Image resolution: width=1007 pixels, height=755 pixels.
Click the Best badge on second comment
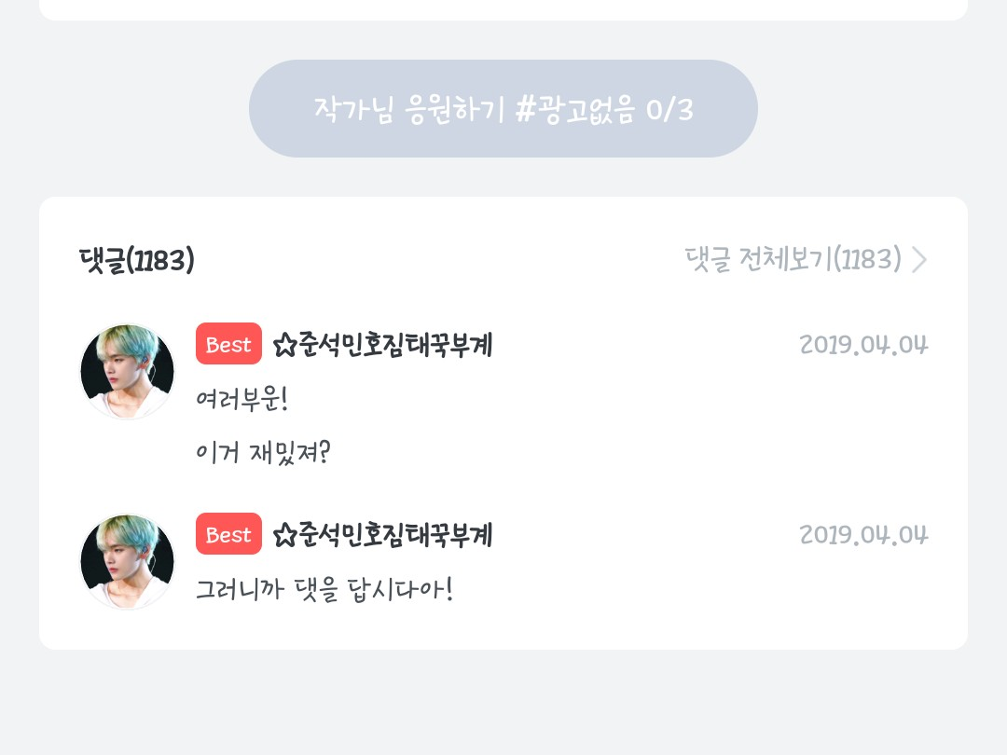click(228, 535)
